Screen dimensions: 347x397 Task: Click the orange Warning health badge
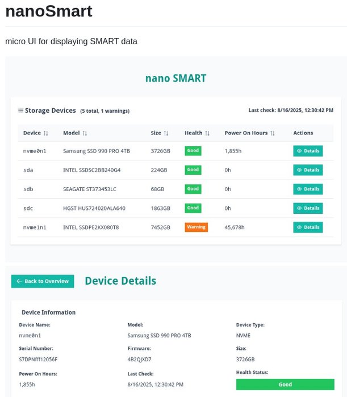click(x=196, y=227)
